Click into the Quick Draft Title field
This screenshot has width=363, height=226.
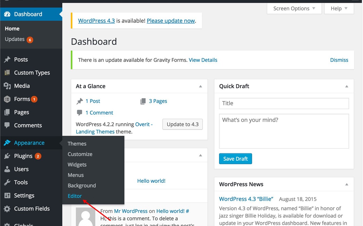[284, 103]
